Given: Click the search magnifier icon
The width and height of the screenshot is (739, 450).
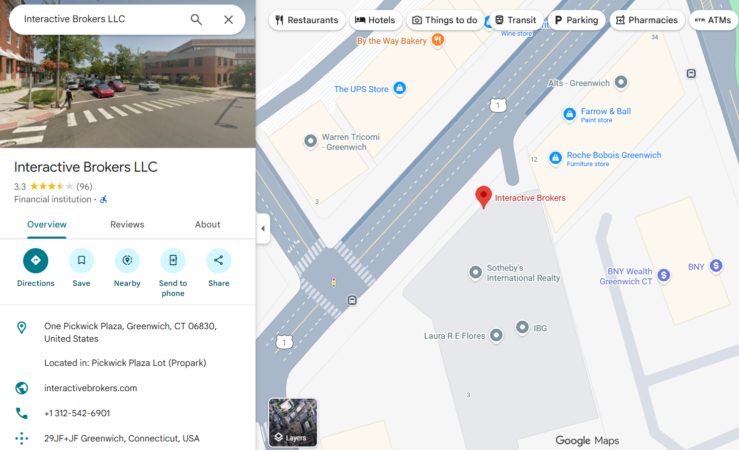Looking at the screenshot, I should (196, 20).
